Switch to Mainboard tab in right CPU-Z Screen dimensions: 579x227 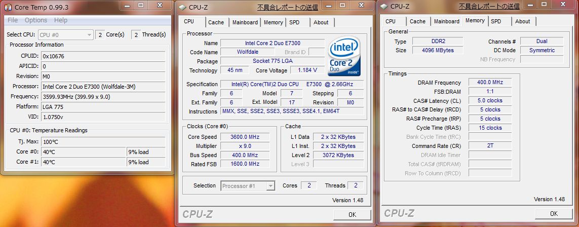click(x=447, y=21)
